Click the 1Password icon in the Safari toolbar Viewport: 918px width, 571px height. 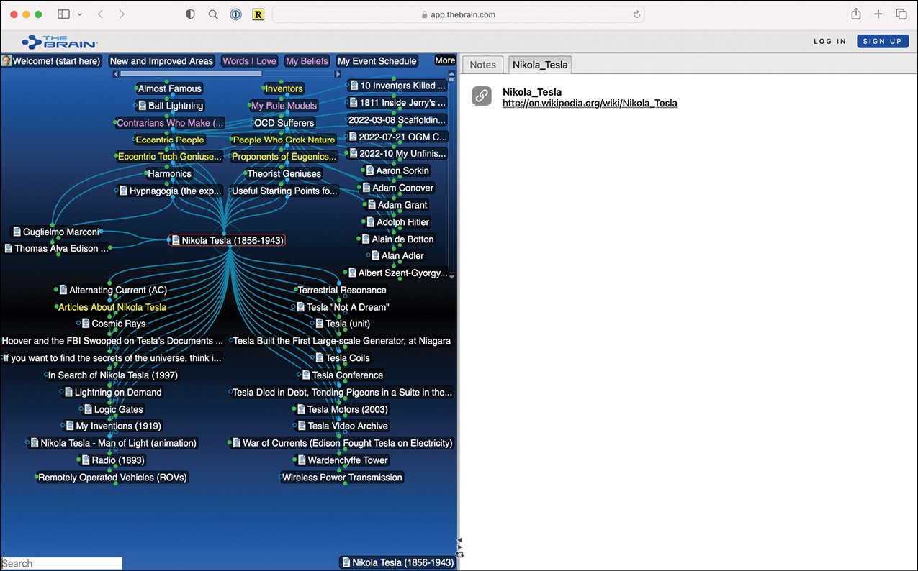pos(235,14)
